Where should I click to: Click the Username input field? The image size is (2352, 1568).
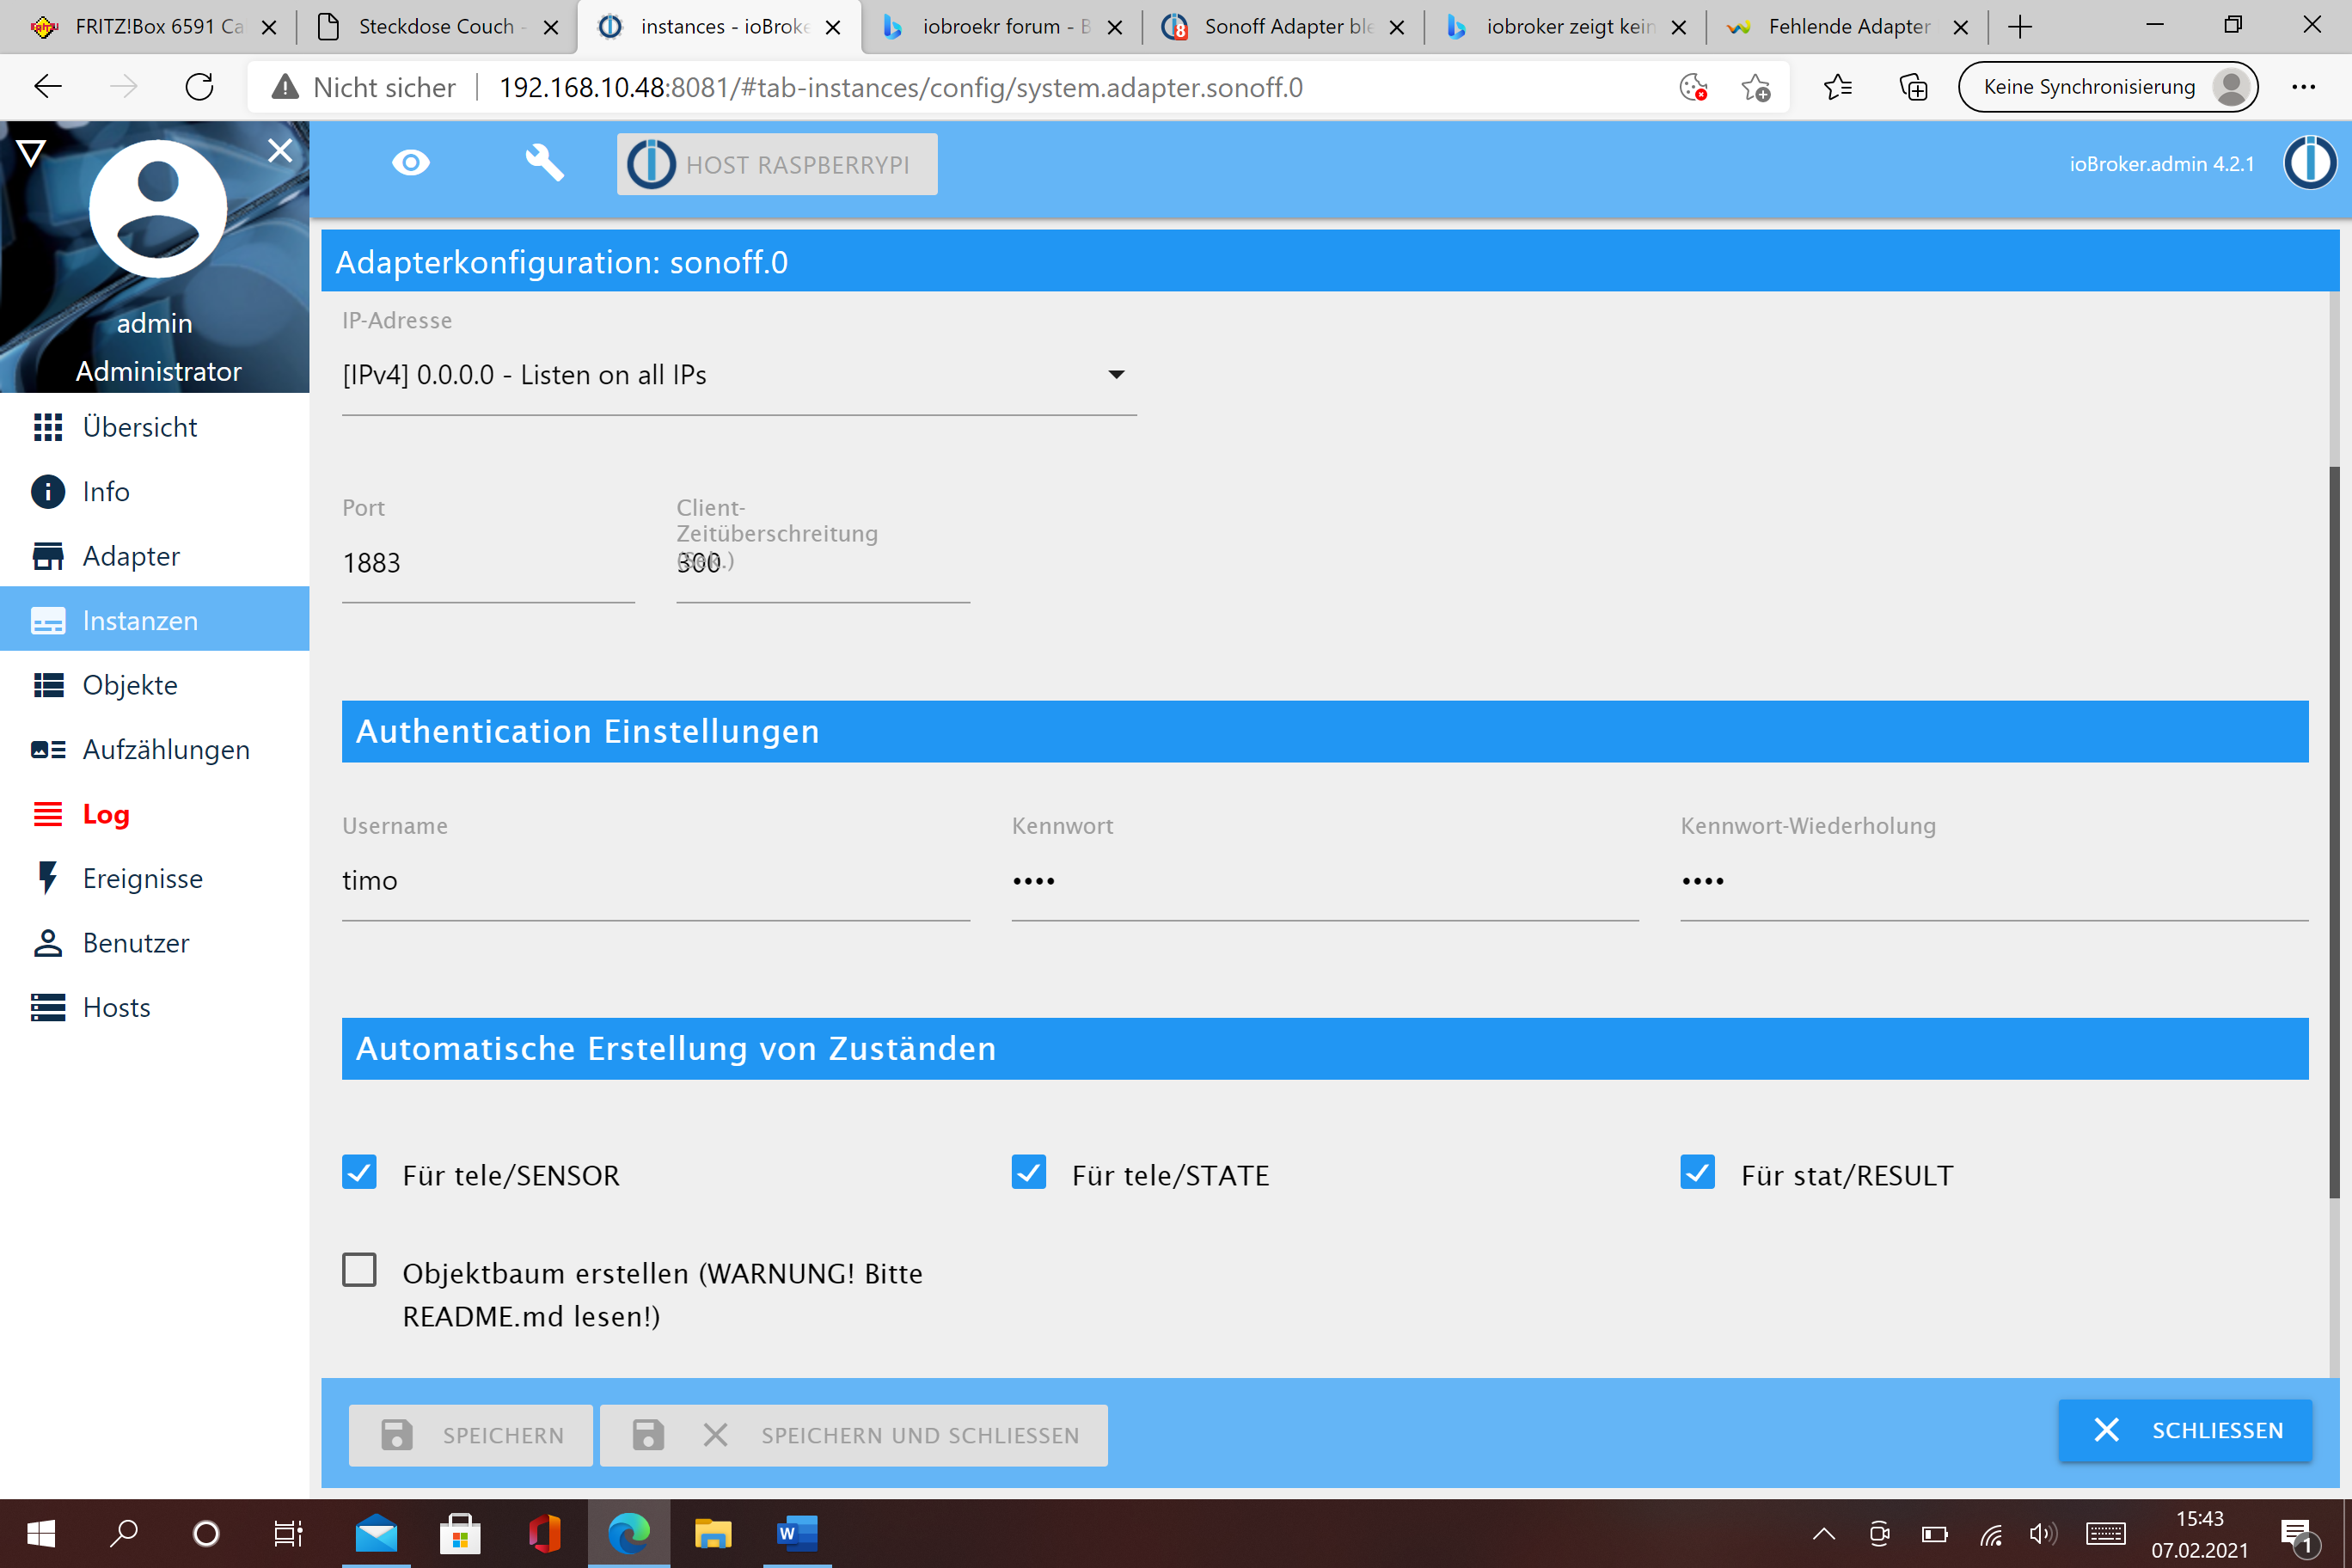tap(655, 881)
